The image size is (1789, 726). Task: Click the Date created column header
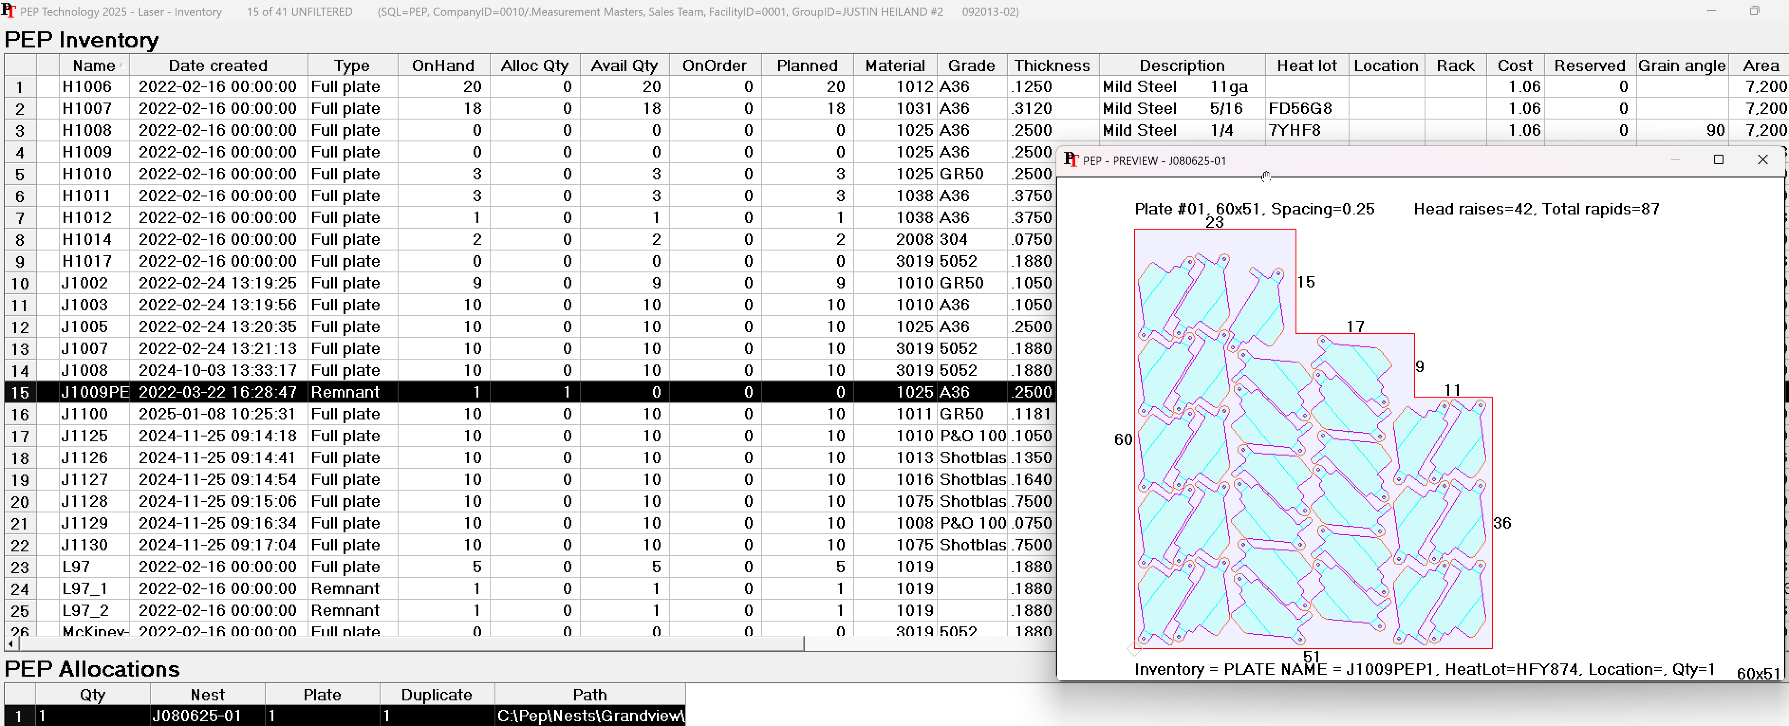click(218, 65)
